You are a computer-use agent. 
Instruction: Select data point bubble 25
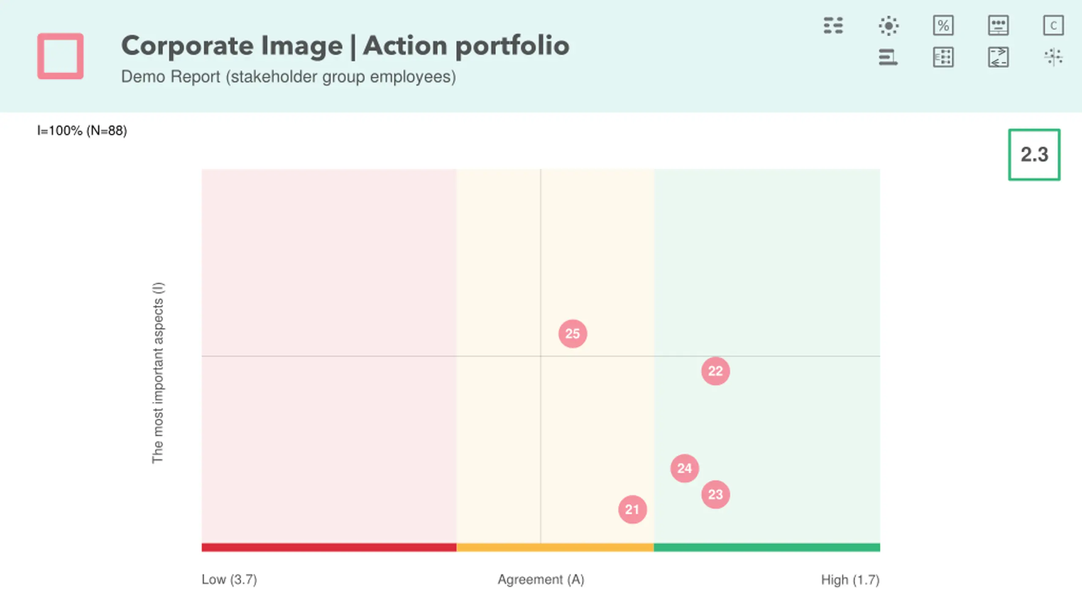(x=573, y=334)
